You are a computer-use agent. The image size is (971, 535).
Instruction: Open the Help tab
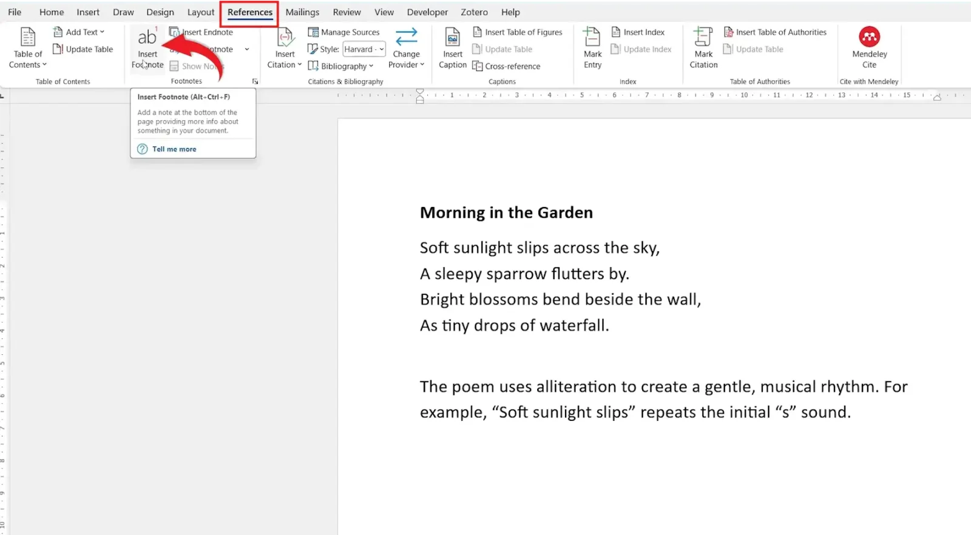(x=510, y=12)
